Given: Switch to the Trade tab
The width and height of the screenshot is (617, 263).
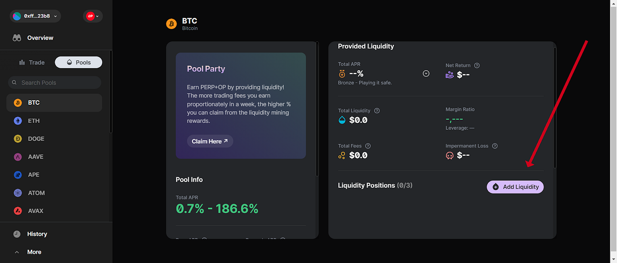Looking at the screenshot, I should pyautogui.click(x=31, y=62).
